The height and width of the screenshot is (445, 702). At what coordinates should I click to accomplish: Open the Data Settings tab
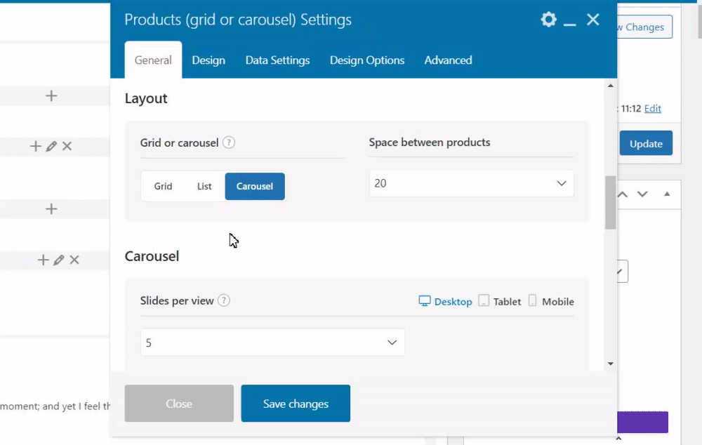point(277,60)
